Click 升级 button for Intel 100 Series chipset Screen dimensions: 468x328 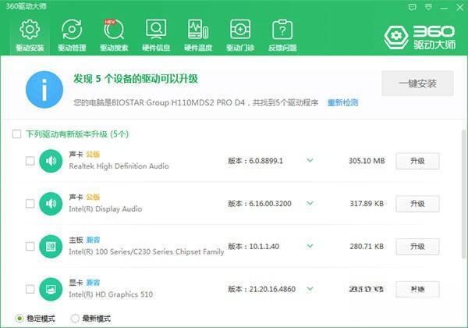(x=417, y=247)
